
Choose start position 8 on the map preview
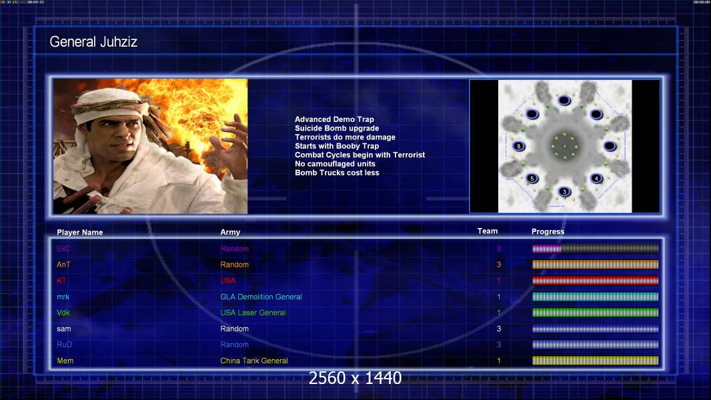[519, 146]
